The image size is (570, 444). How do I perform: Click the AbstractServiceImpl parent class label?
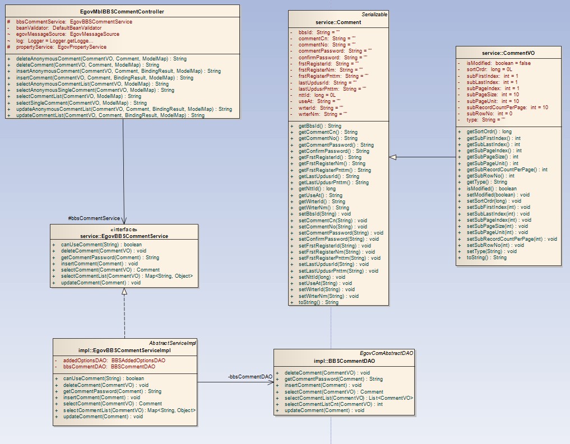tap(172, 342)
